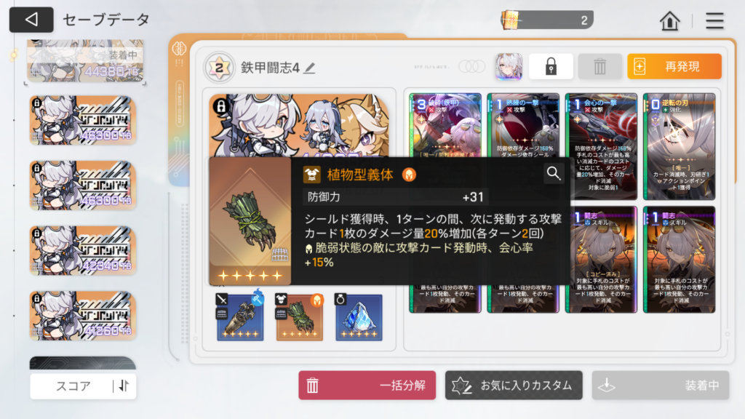
Task: Click the trash can delete icon
Action: pyautogui.click(x=599, y=66)
